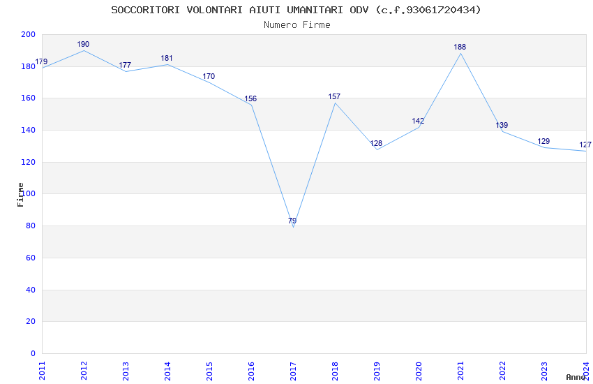The height and width of the screenshot is (384, 593).
Task: Select the 100 y-axis tick label
Action: [x=29, y=193]
